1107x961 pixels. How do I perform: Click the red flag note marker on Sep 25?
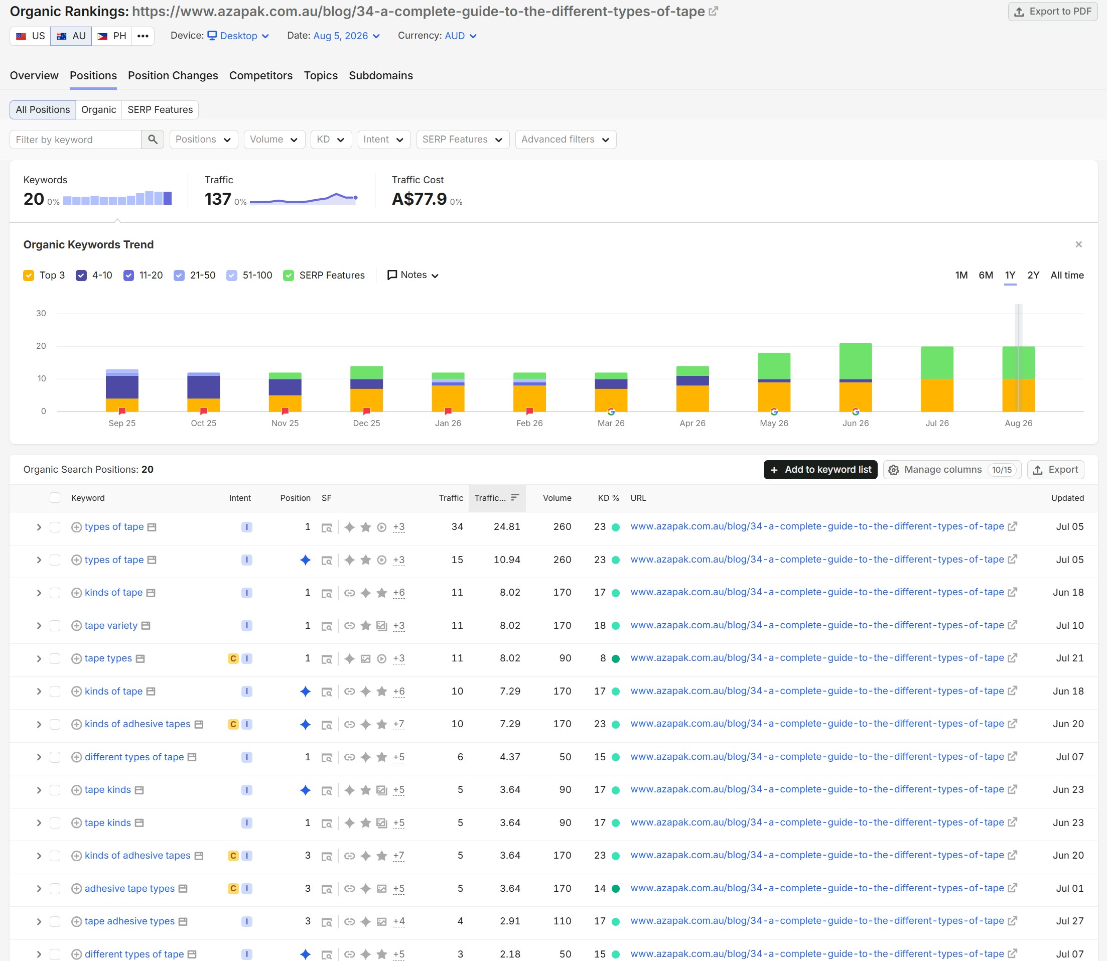[x=122, y=411]
